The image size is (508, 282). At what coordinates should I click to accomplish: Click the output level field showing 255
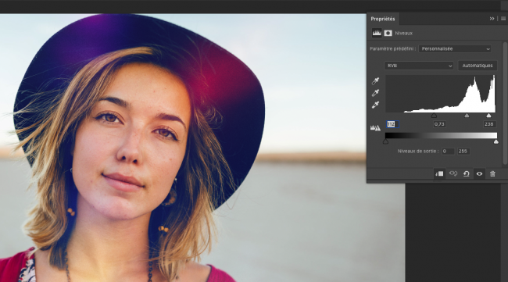pyautogui.click(x=463, y=152)
